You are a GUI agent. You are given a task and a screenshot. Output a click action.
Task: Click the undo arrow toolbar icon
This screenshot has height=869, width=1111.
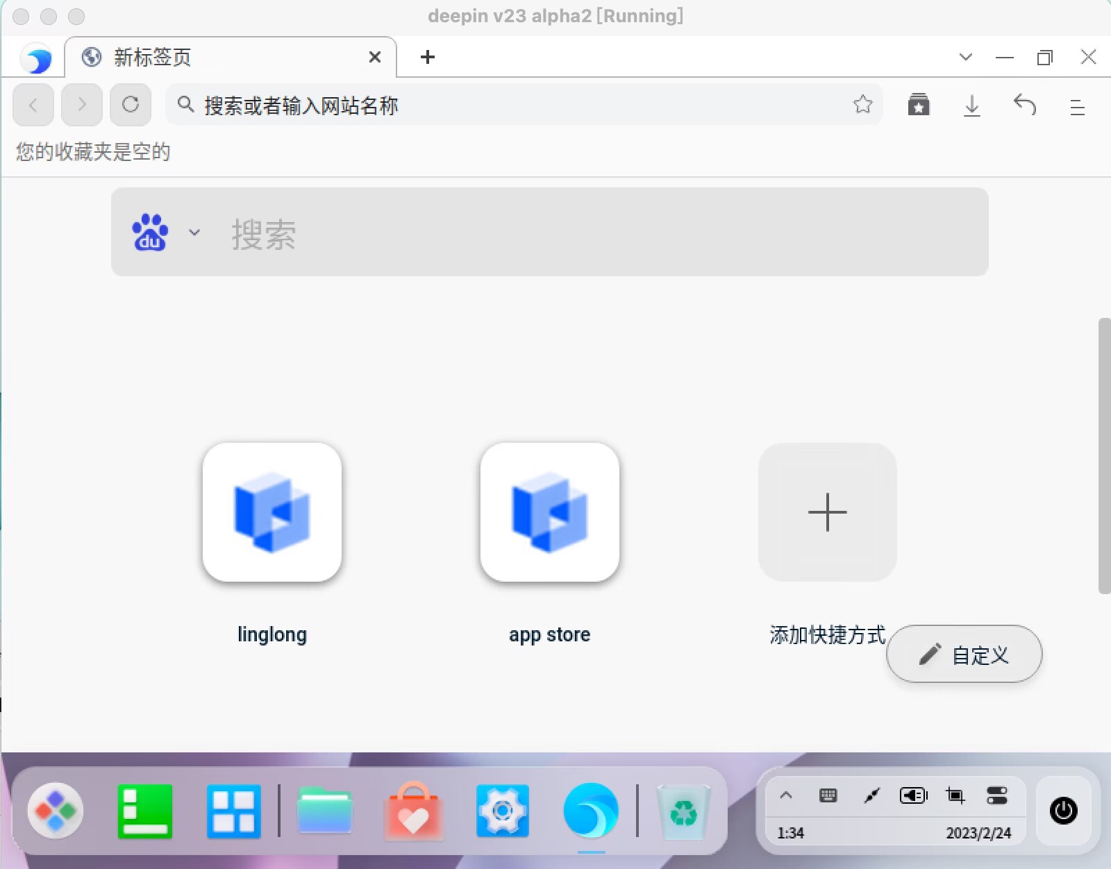point(1025,105)
